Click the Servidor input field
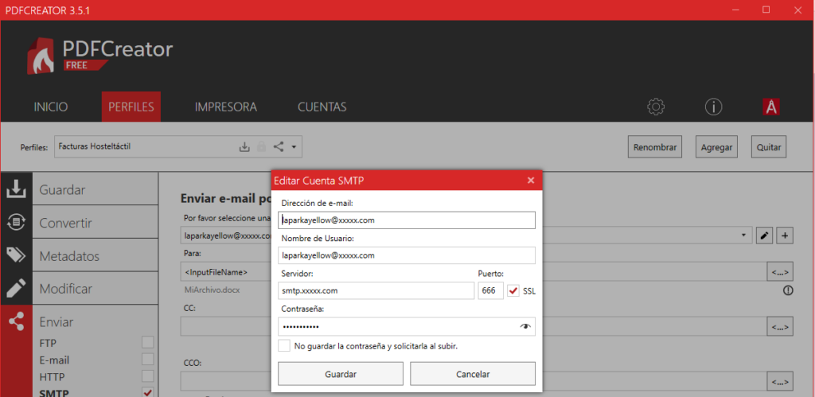 click(376, 291)
